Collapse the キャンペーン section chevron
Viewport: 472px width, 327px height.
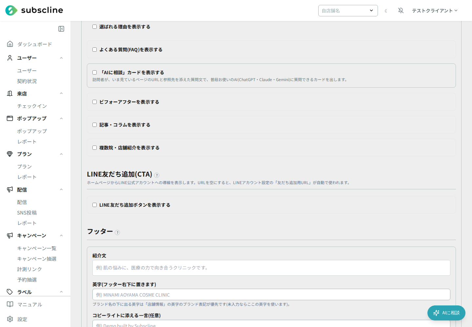tap(61, 235)
